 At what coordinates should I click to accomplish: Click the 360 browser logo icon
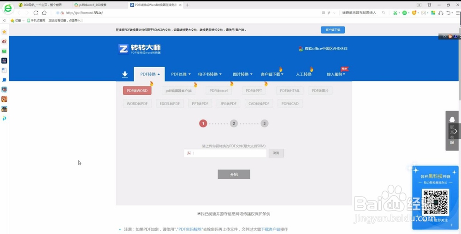click(x=8, y=8)
